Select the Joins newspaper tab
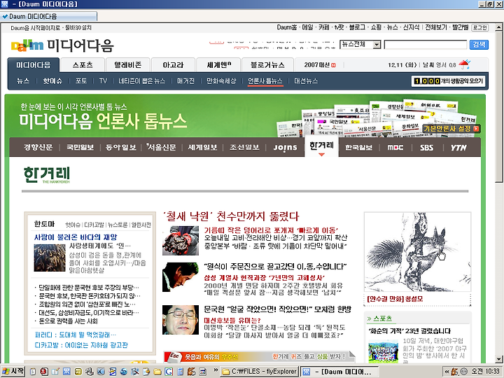 click(x=285, y=148)
